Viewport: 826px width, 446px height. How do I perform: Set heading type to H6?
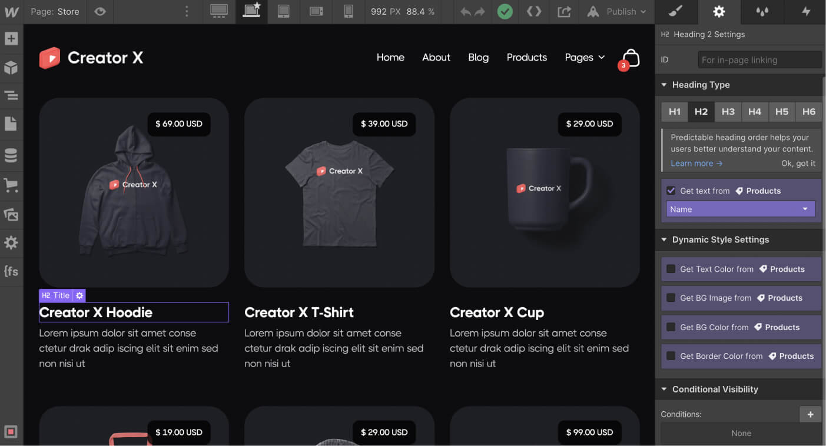point(809,112)
